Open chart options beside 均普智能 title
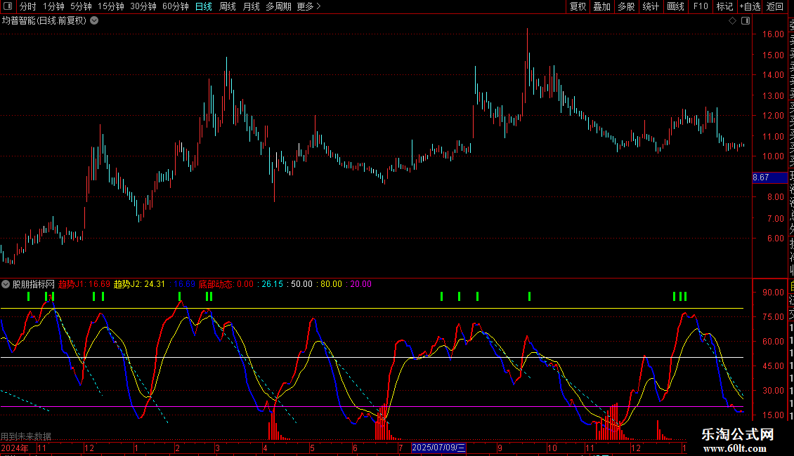This screenshot has height=456, width=794. (94, 21)
